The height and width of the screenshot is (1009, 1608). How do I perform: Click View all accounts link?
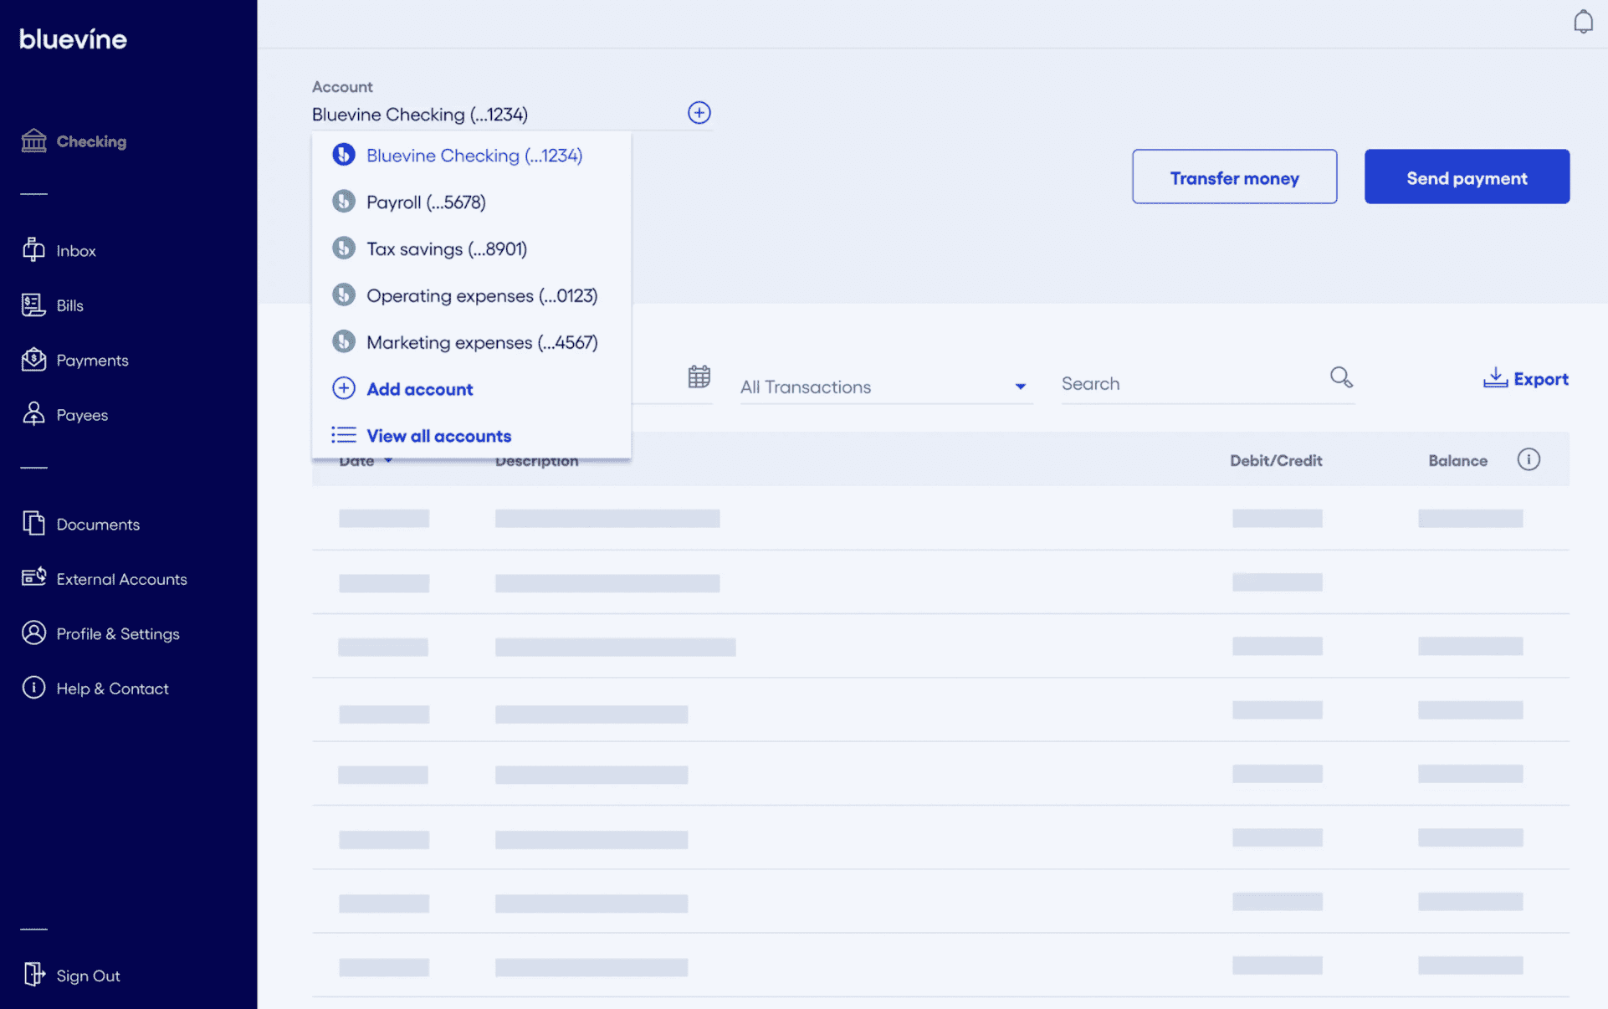coord(438,436)
